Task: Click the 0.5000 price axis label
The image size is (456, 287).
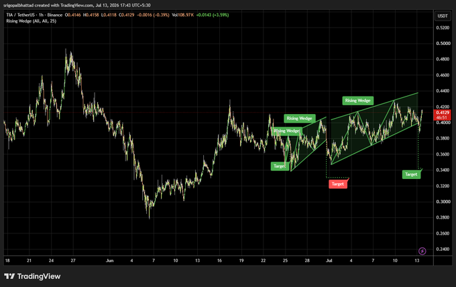Action: 443,44
